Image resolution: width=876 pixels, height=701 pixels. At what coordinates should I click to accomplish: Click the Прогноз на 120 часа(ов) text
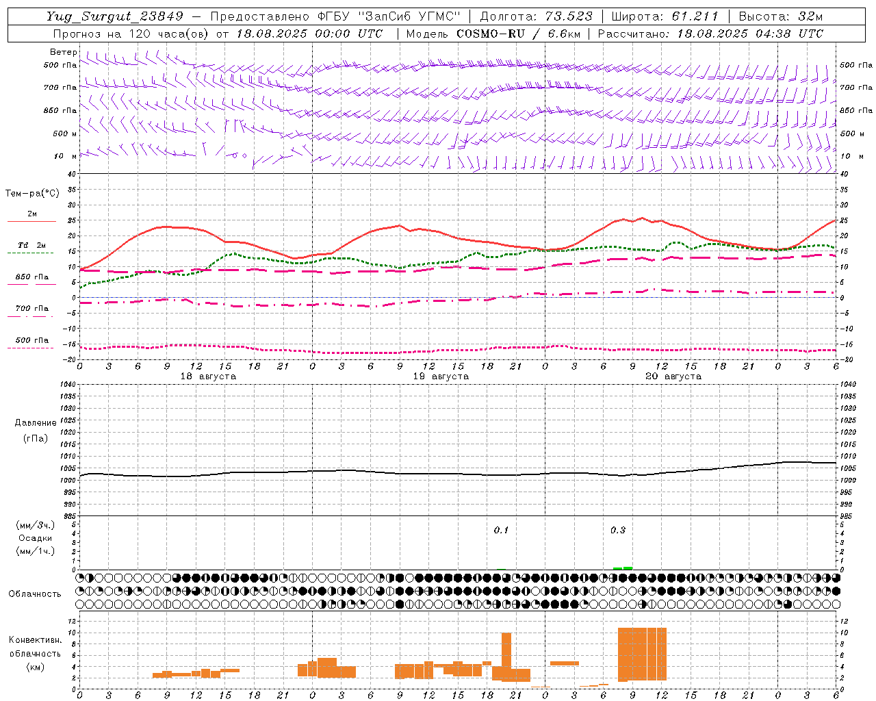132,34
